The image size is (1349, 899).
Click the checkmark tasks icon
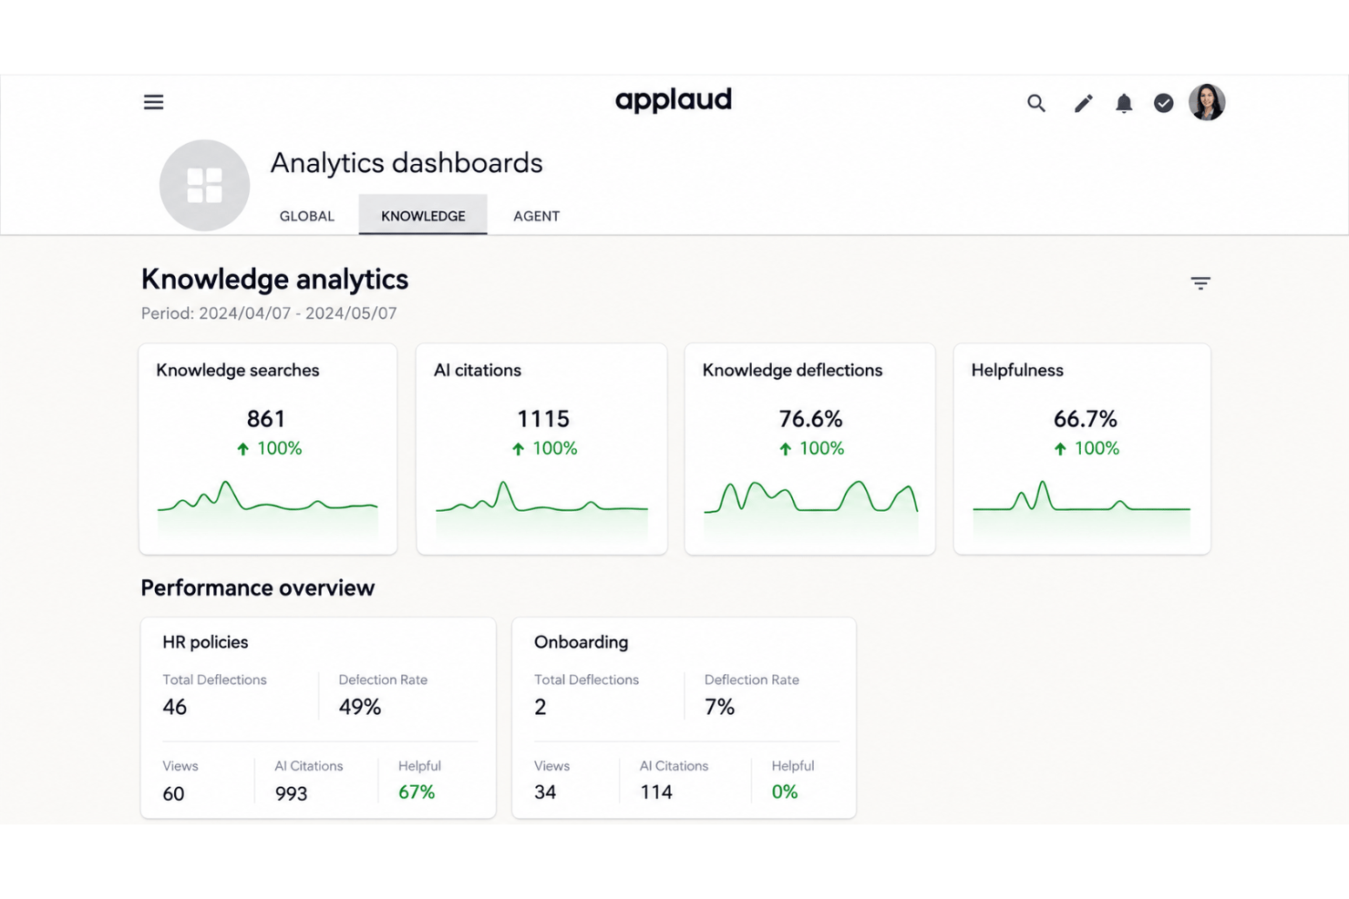coord(1164,103)
